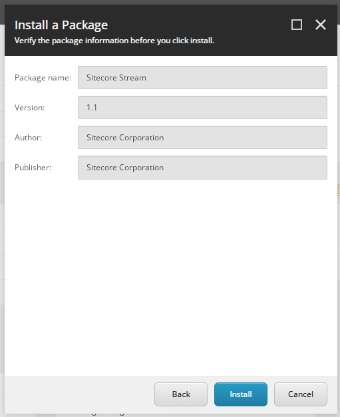Click the 'Sitecore Stream' text in Package name
This screenshot has width=340, height=417.
(116, 78)
